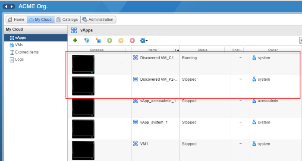Viewport: 302px width, 161px height.
Task: Go forward with the right navigation arrow
Action: point(12,6)
